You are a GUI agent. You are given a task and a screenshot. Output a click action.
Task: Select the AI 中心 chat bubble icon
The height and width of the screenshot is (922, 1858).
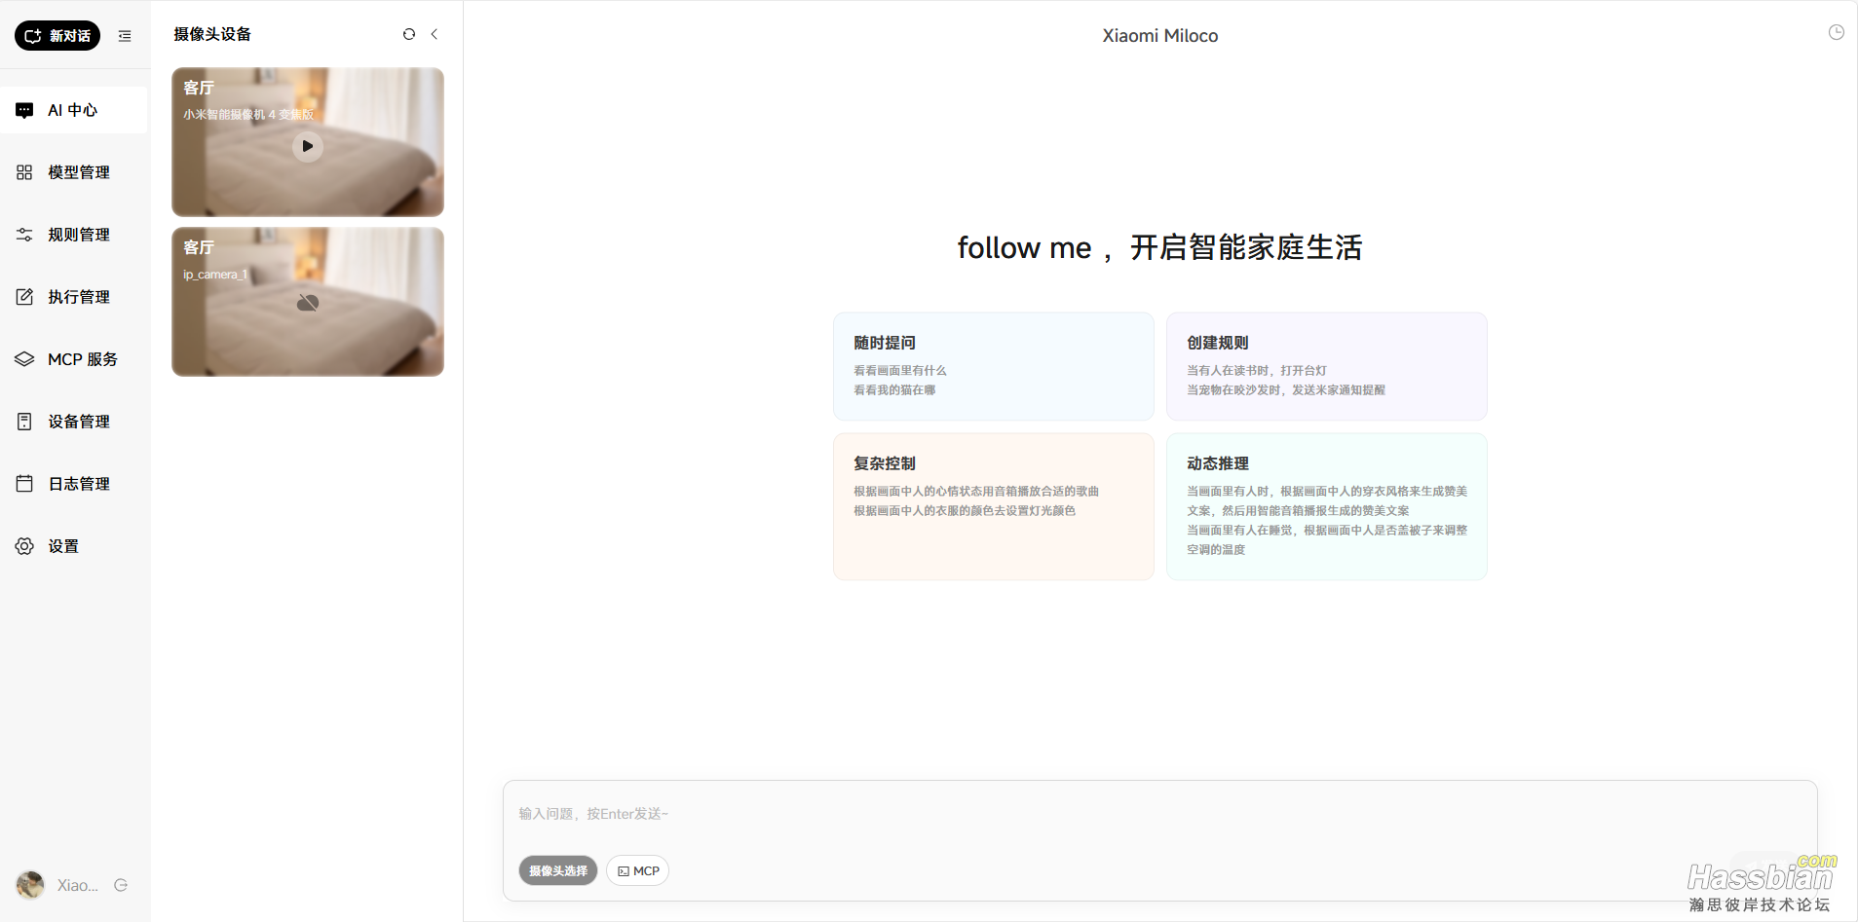click(x=24, y=110)
